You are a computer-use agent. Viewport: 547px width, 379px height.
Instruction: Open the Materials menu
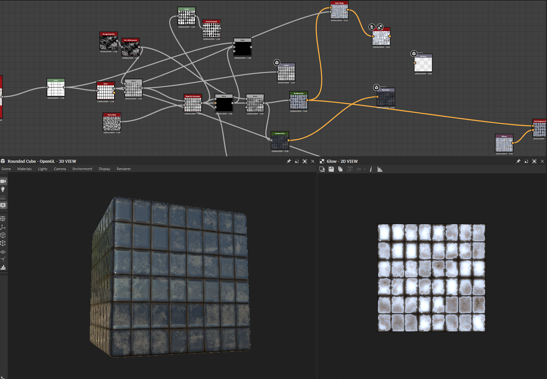point(24,169)
